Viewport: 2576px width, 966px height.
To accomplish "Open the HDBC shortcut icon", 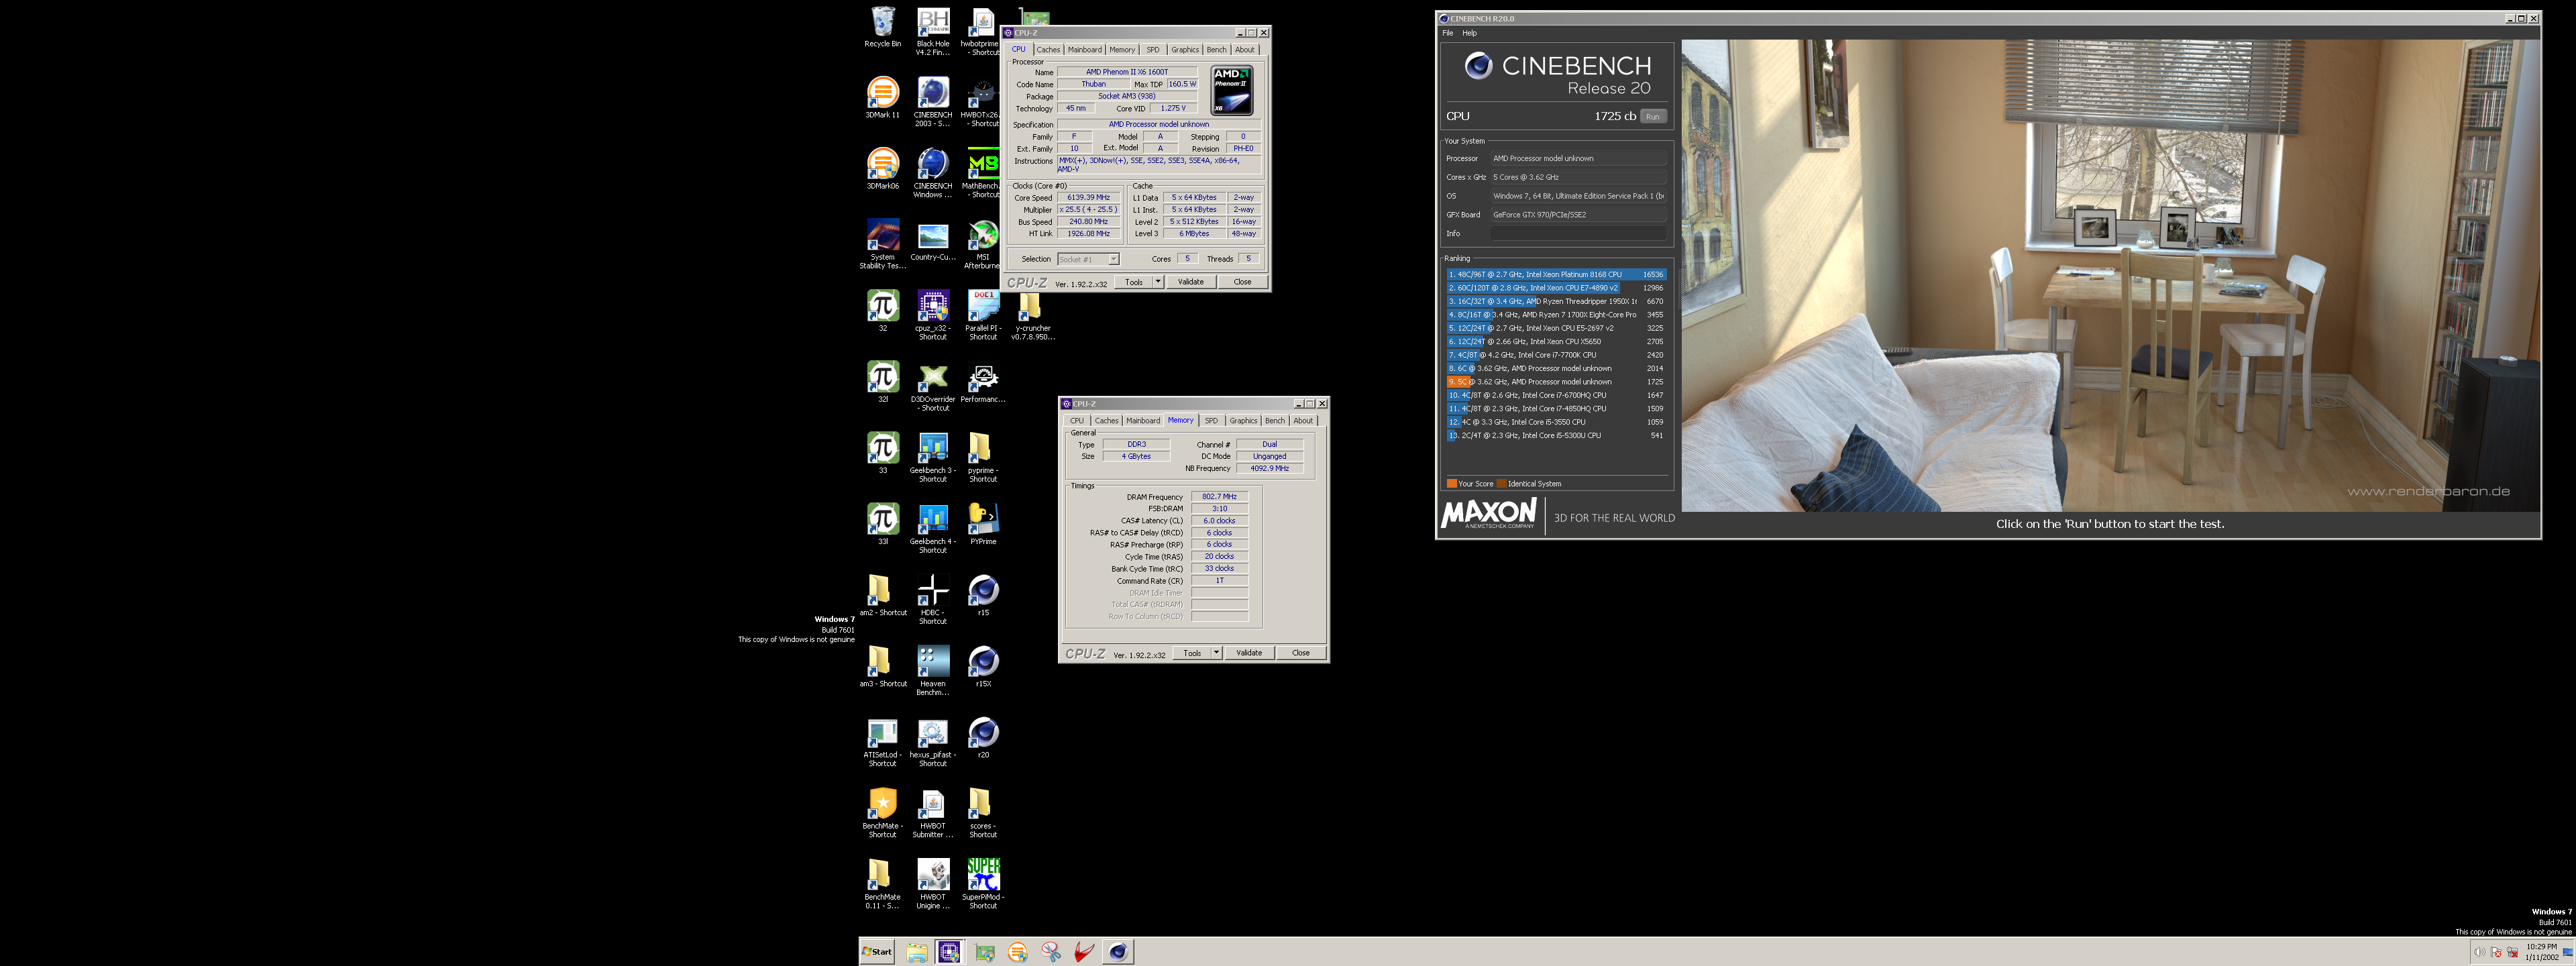I will tap(932, 599).
